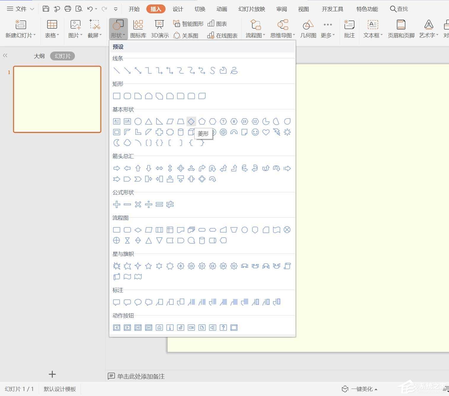Click the undo icon in quick toolbar
Viewport: 449px width, 396px height.
[x=90, y=9]
